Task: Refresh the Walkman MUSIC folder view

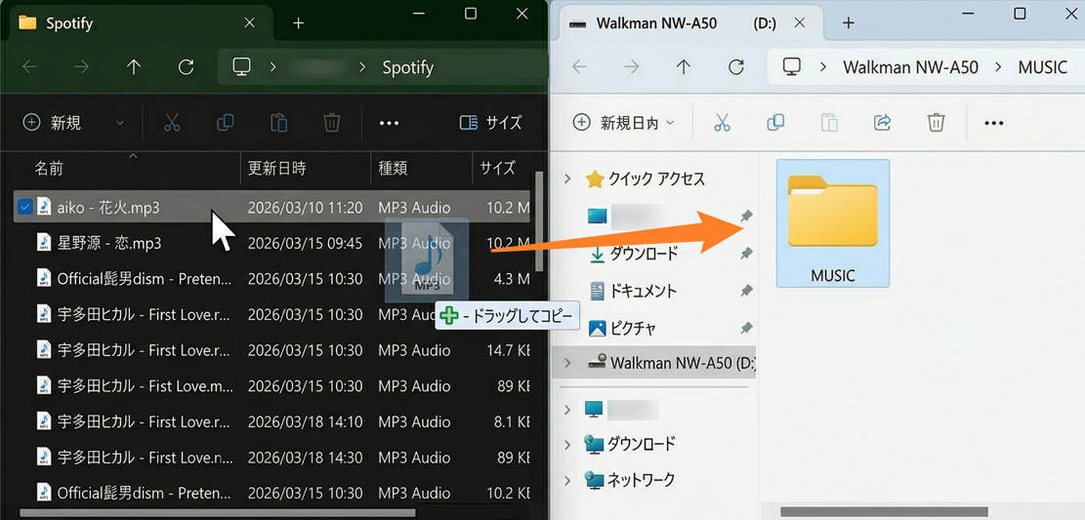Action: coord(736,67)
